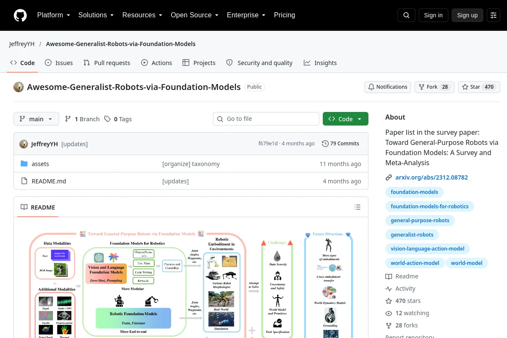The width and height of the screenshot is (507, 338).
Task: Switch to the Actions tab
Action: click(x=157, y=63)
